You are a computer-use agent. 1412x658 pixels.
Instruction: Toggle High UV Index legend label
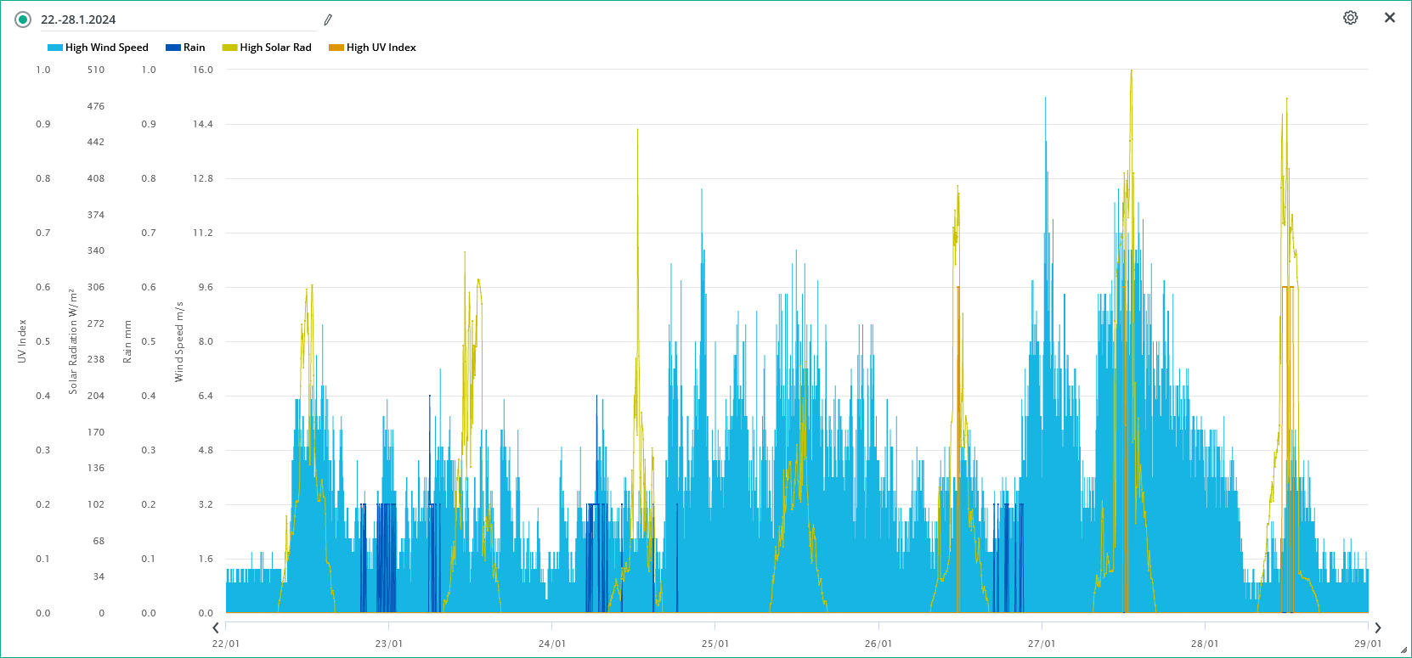click(x=381, y=48)
